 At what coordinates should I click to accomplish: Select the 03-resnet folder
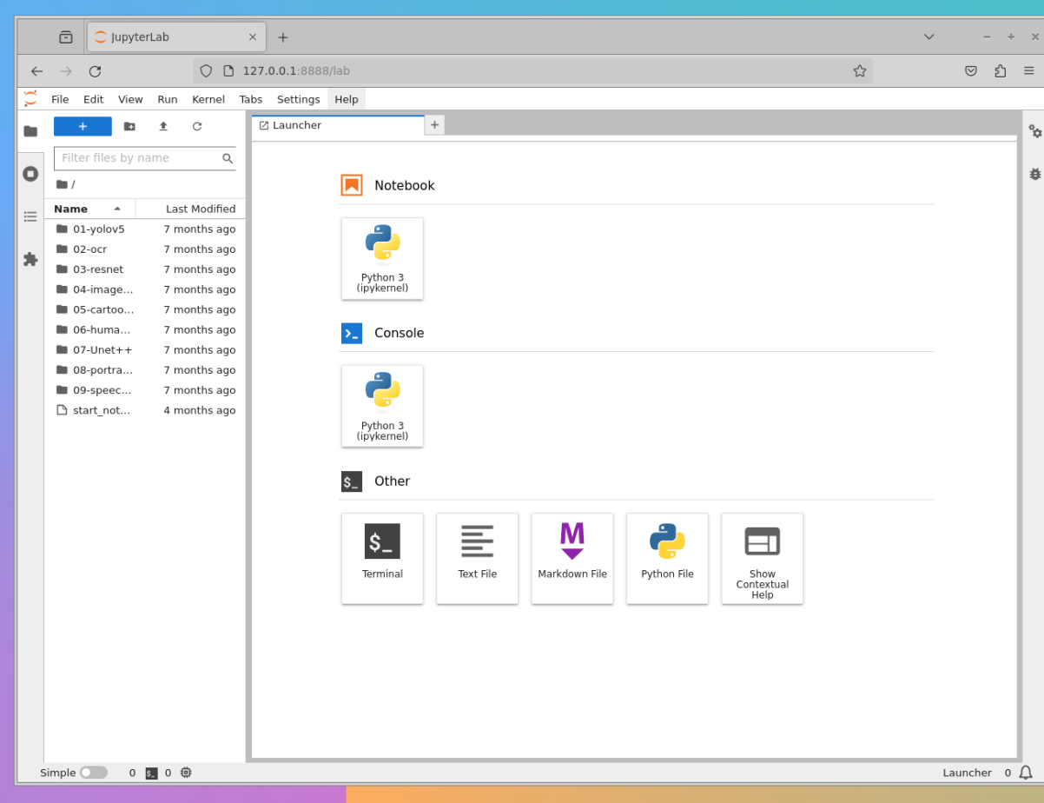pos(145,269)
